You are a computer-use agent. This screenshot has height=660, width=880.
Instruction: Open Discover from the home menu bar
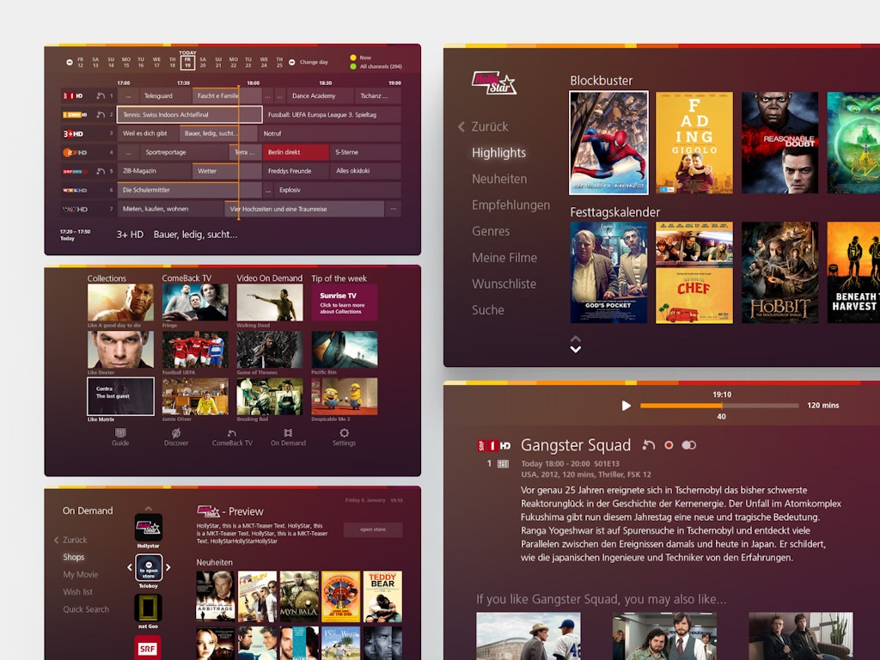tap(175, 433)
